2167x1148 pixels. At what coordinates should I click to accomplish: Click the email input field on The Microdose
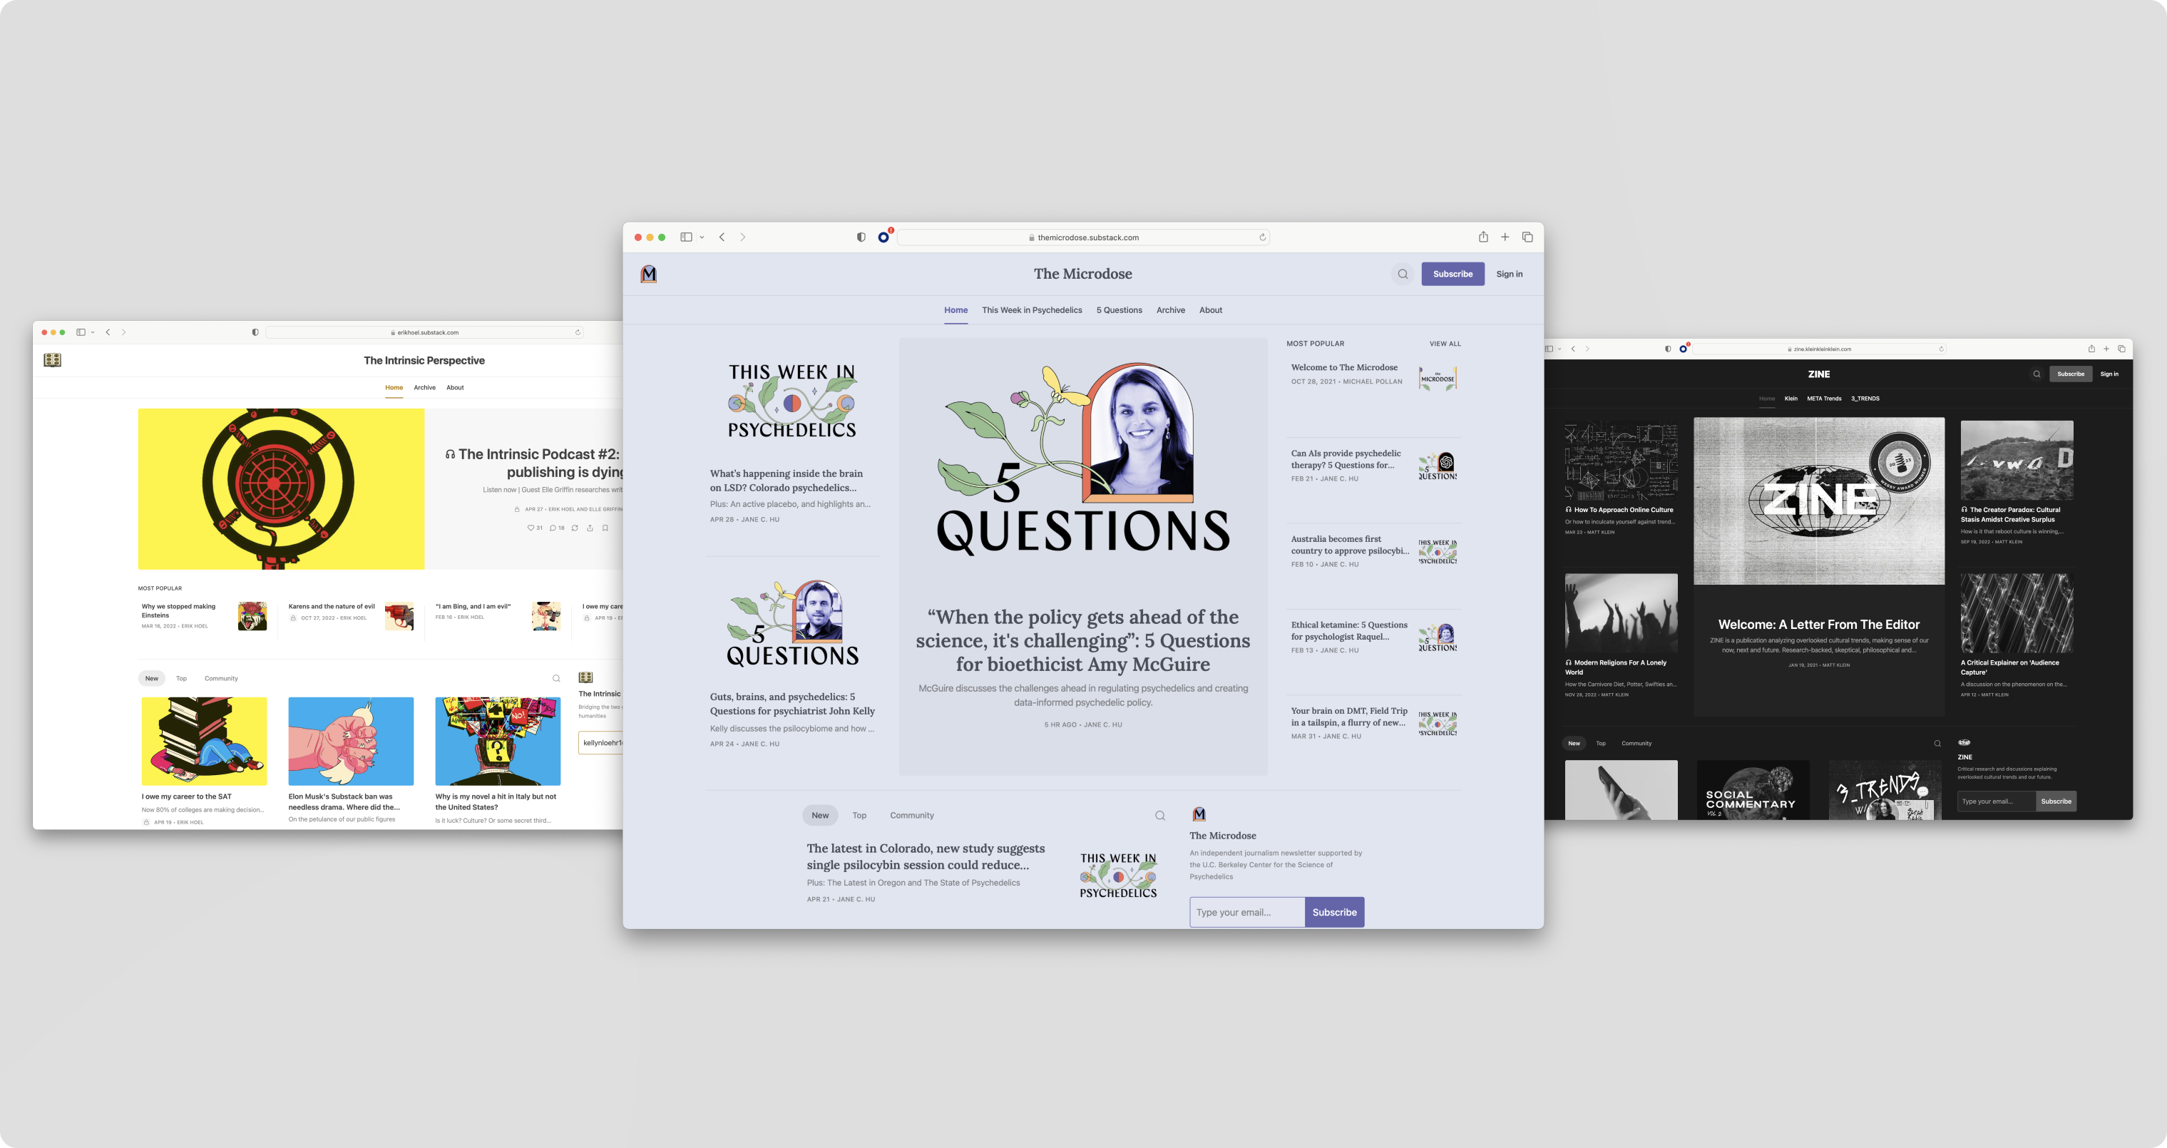pos(1246,911)
